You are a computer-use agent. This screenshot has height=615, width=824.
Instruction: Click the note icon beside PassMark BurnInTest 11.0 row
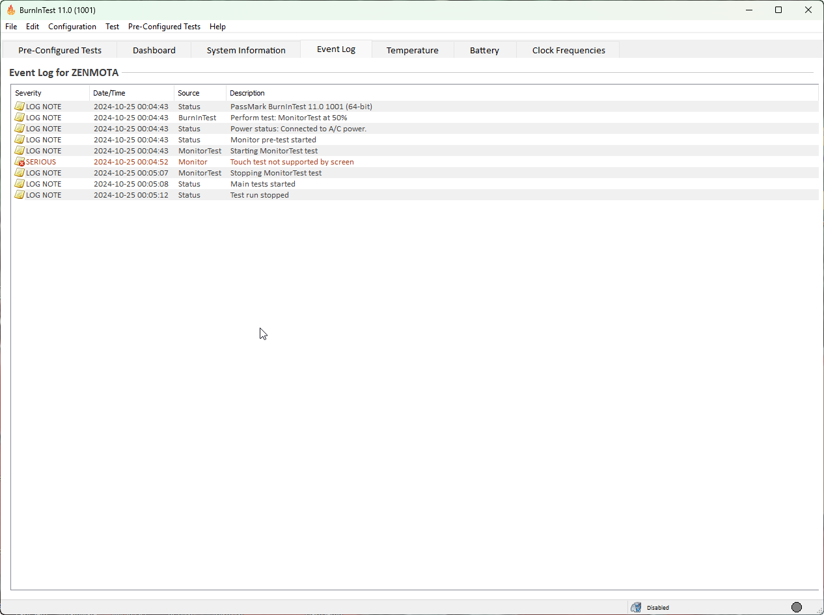(20, 107)
